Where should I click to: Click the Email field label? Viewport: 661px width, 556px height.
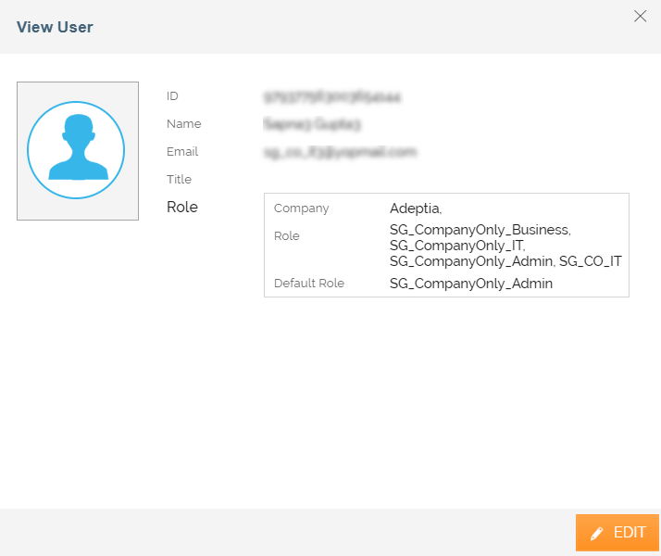tap(182, 152)
